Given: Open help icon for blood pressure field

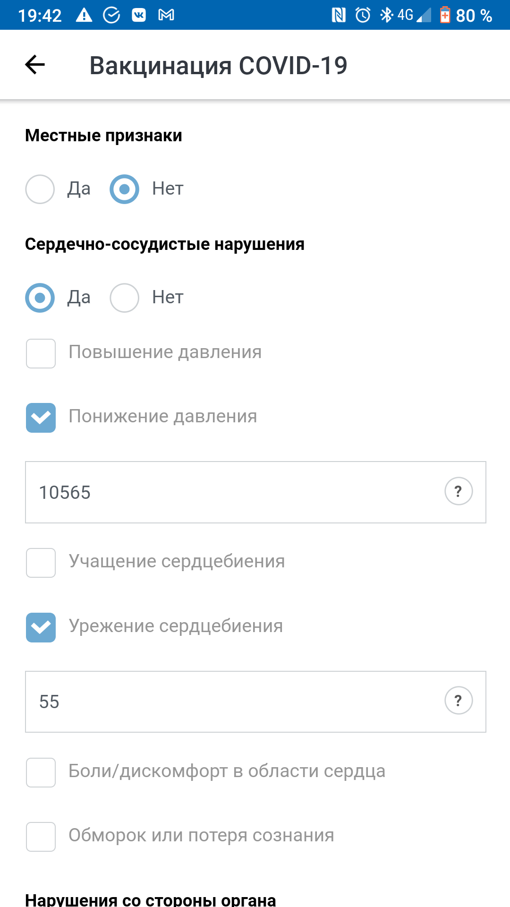Looking at the screenshot, I should (459, 491).
